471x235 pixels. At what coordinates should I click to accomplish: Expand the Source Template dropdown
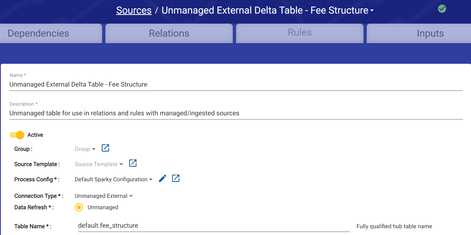(x=99, y=164)
